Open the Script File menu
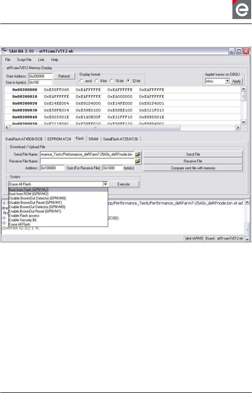Screen dimensions: 252x393 tap(24, 60)
